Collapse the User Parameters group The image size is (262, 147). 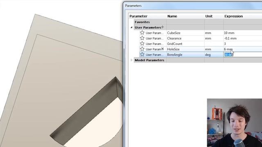(131, 27)
